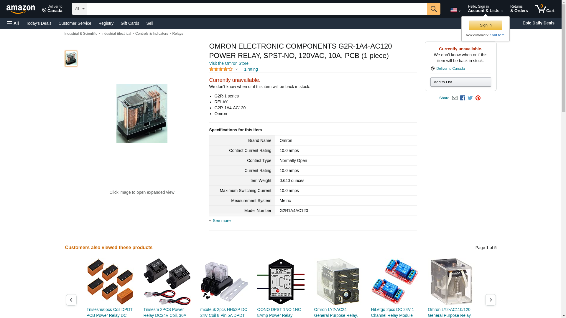Open the search category All dropdown

(80, 9)
